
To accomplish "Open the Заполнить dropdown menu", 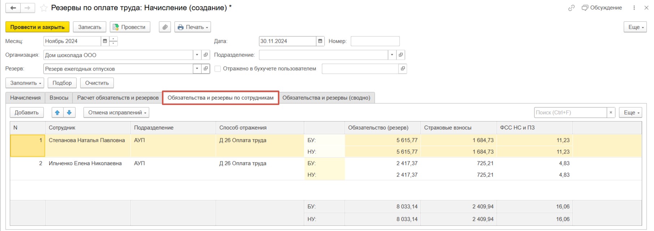I will tap(25, 83).
